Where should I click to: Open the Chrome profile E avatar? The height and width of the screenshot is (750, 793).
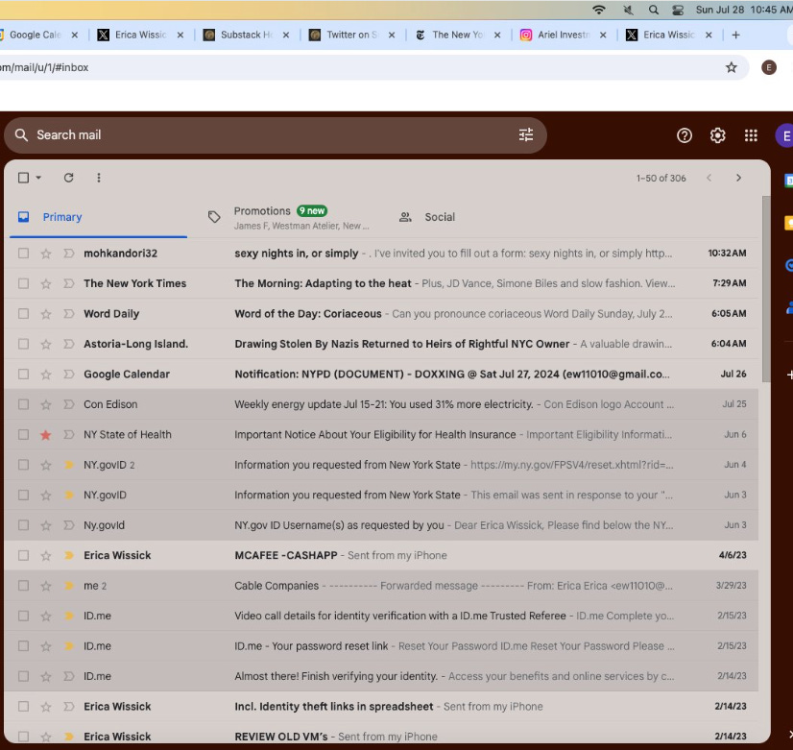[769, 67]
